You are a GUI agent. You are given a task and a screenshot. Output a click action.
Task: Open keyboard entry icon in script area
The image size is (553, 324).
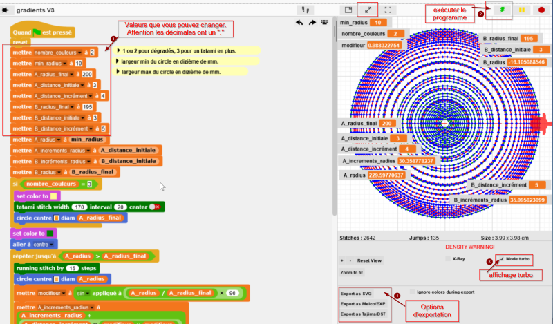tap(324, 23)
